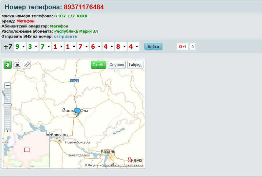Click the red viewport rectangle in minimap
This screenshot has width=262, height=177.
click(27, 150)
